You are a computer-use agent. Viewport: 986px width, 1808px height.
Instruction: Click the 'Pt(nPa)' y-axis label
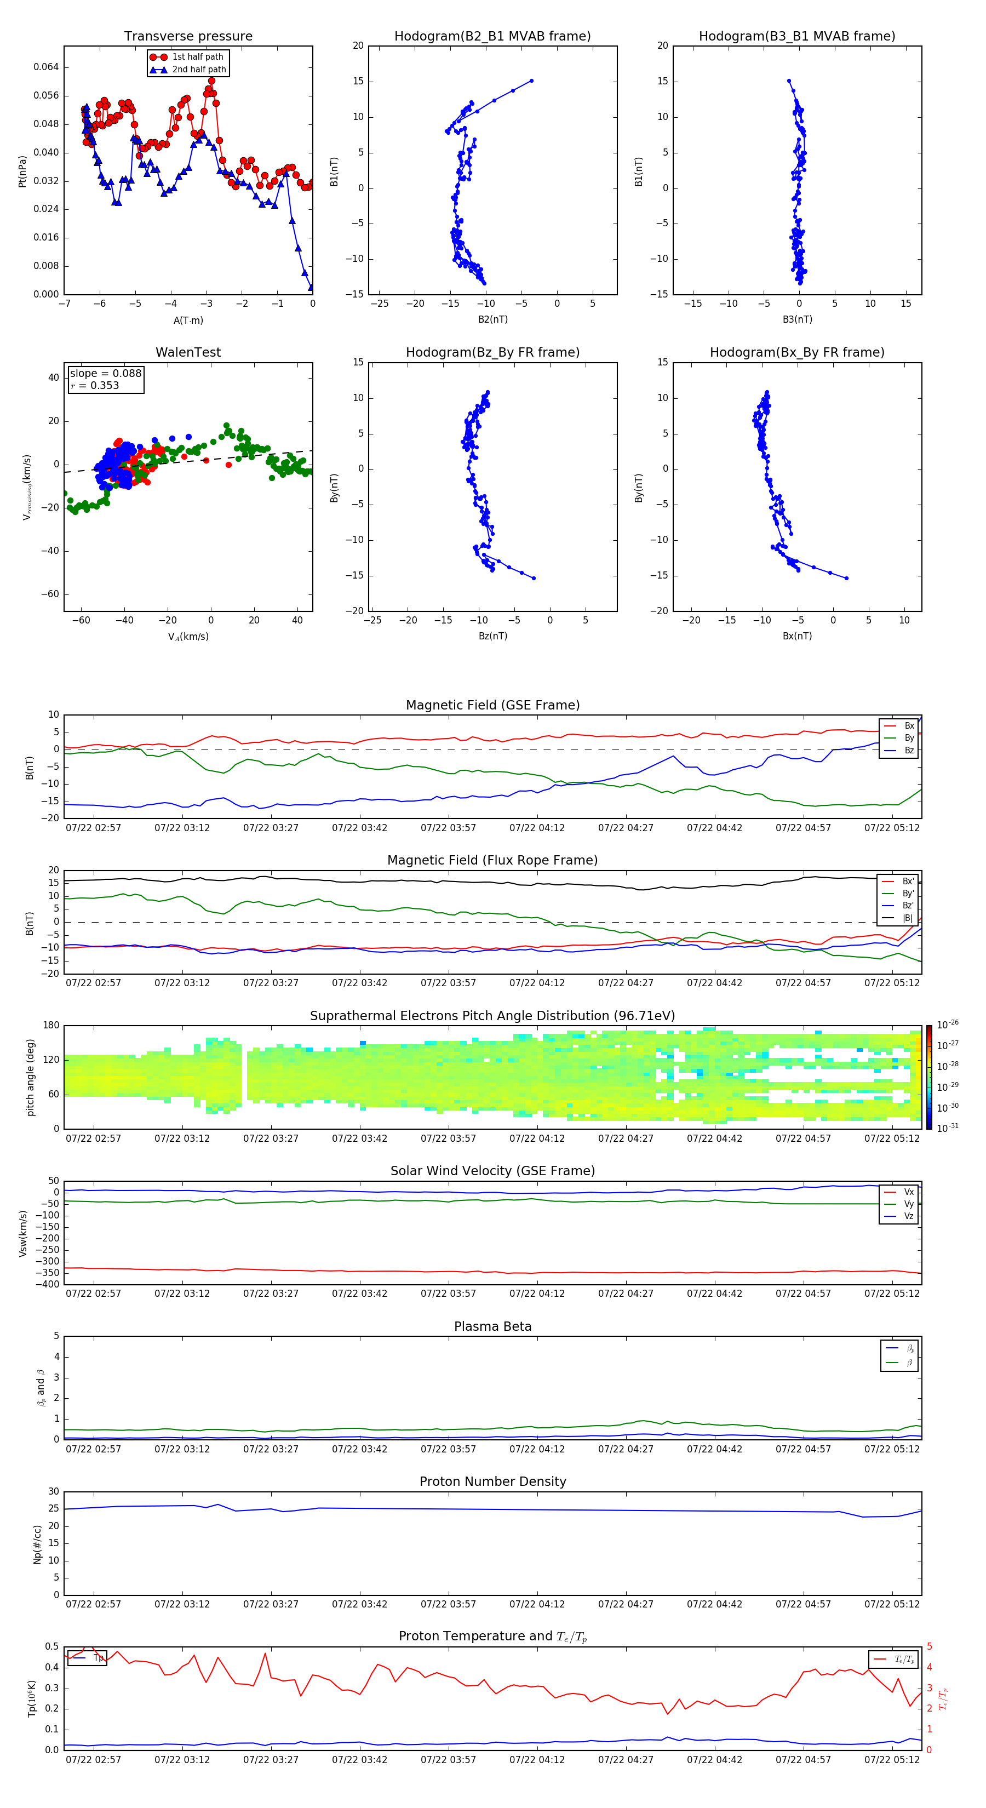tap(22, 170)
